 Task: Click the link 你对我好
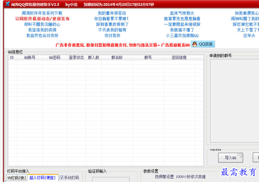[112, 35]
